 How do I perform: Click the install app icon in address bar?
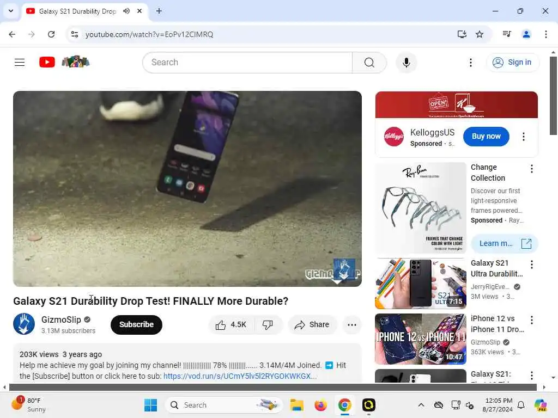click(462, 34)
